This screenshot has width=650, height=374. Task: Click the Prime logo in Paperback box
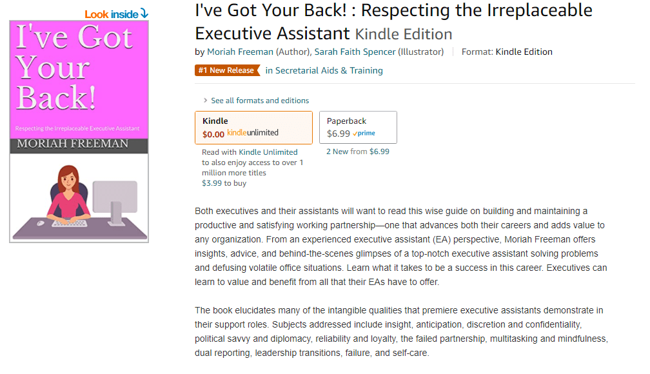pos(364,133)
